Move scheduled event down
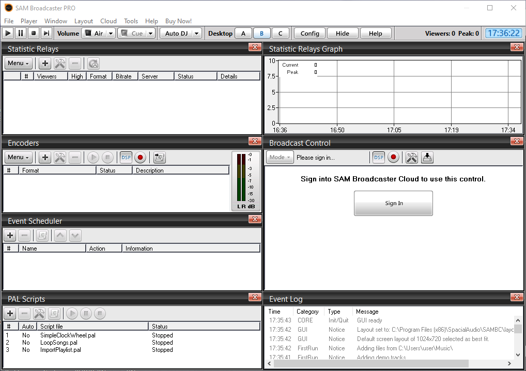This screenshot has width=526, height=371. coord(75,235)
